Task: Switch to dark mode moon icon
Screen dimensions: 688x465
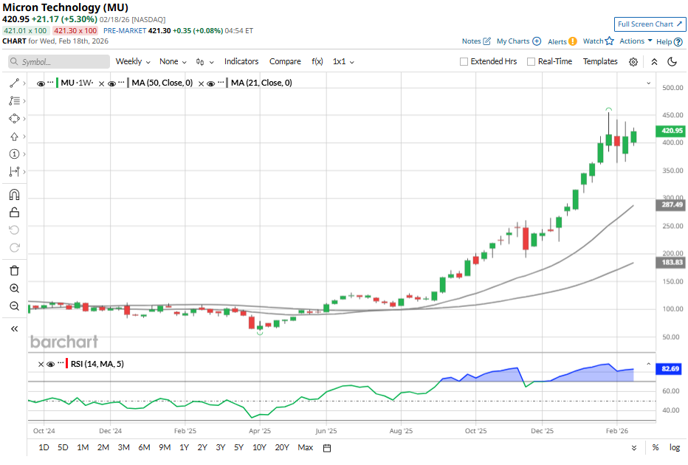Action: click(x=672, y=62)
